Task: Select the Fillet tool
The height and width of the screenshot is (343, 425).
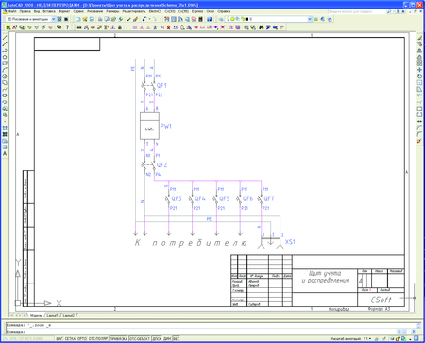Action: [419, 134]
